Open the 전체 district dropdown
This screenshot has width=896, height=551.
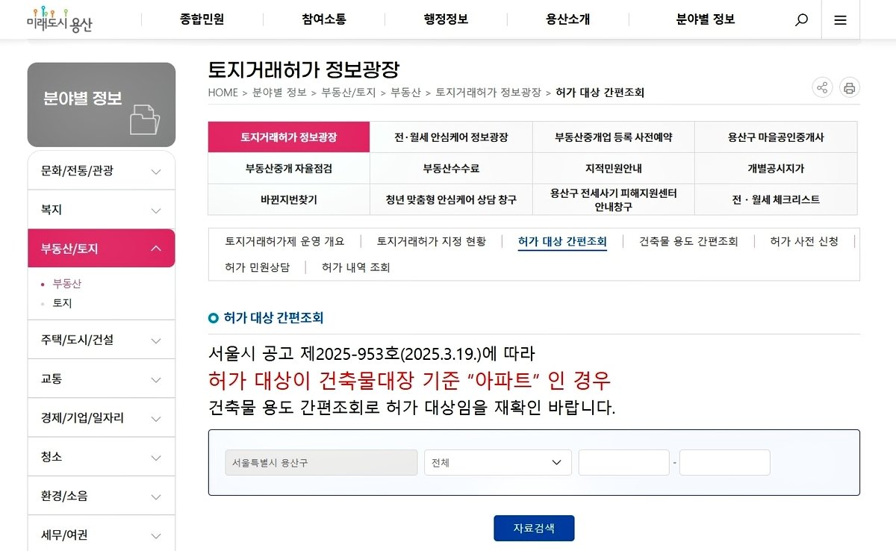[x=497, y=463]
